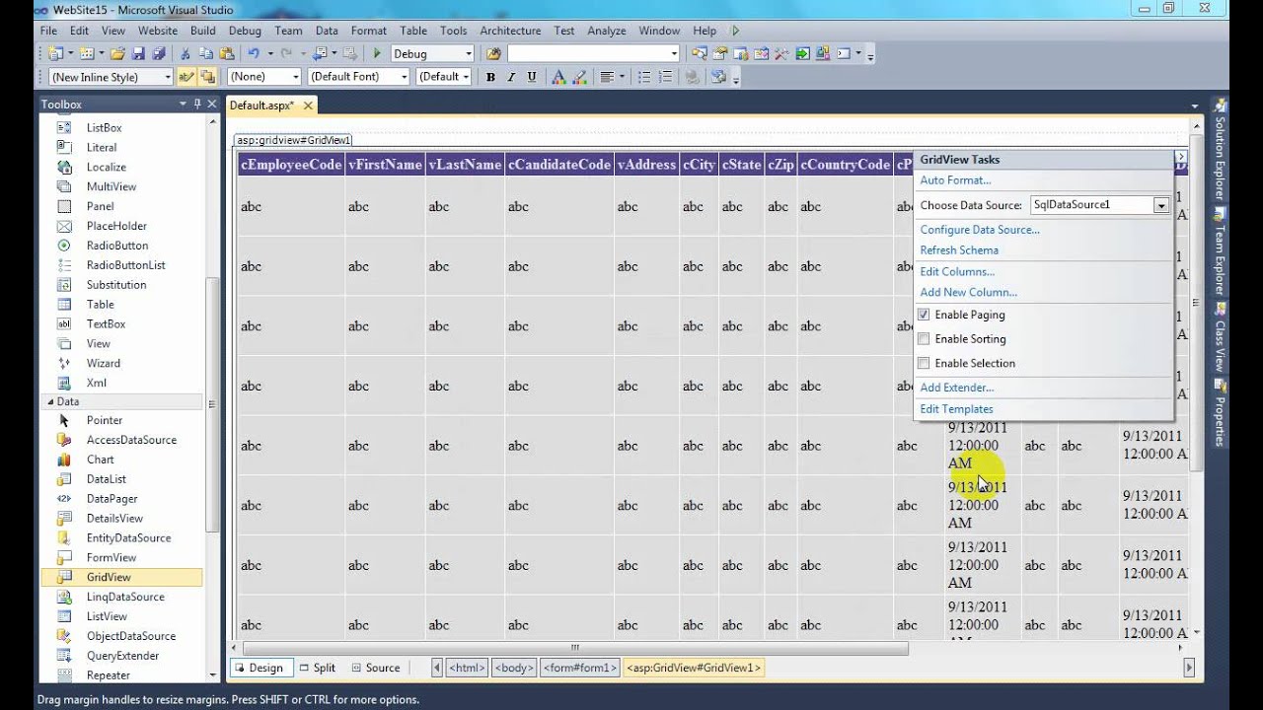Open the Build menu
Viewport: 1263px width, 710px height.
203,31
